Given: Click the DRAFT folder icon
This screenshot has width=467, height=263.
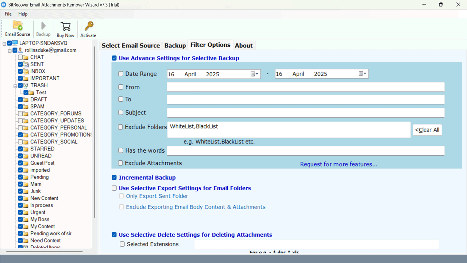Looking at the screenshot, I should 26,100.
